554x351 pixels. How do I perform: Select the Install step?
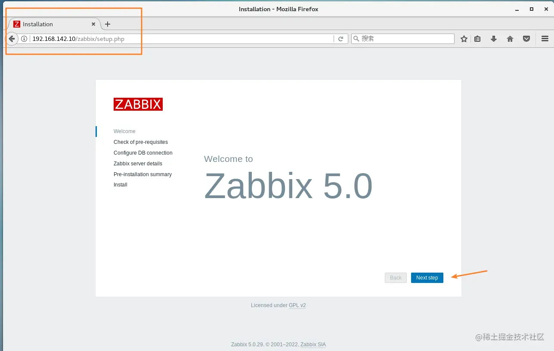click(x=121, y=185)
